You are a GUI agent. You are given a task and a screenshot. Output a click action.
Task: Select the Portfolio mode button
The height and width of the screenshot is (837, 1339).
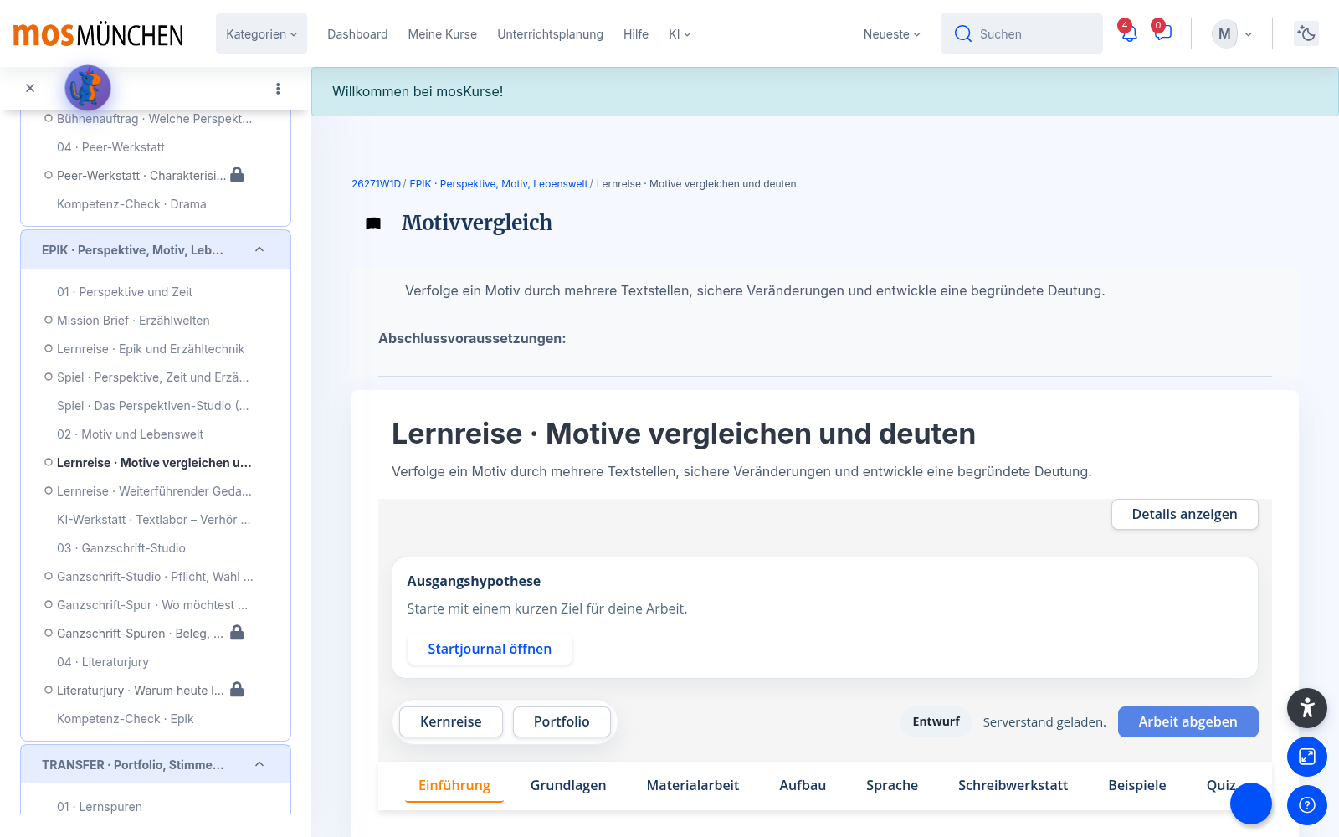[x=562, y=721]
